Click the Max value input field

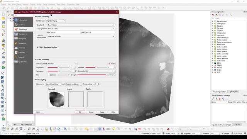(x=100, y=32)
